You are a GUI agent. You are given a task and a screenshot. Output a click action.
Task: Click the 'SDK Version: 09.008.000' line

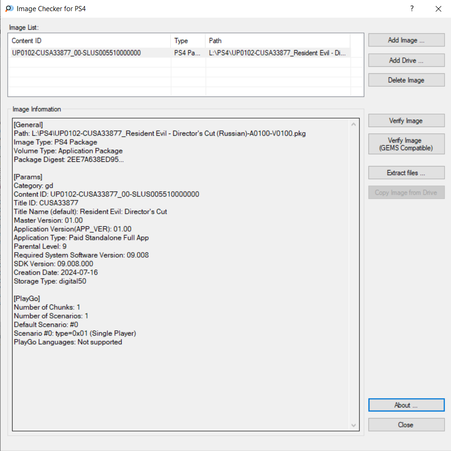pyautogui.click(x=53, y=264)
